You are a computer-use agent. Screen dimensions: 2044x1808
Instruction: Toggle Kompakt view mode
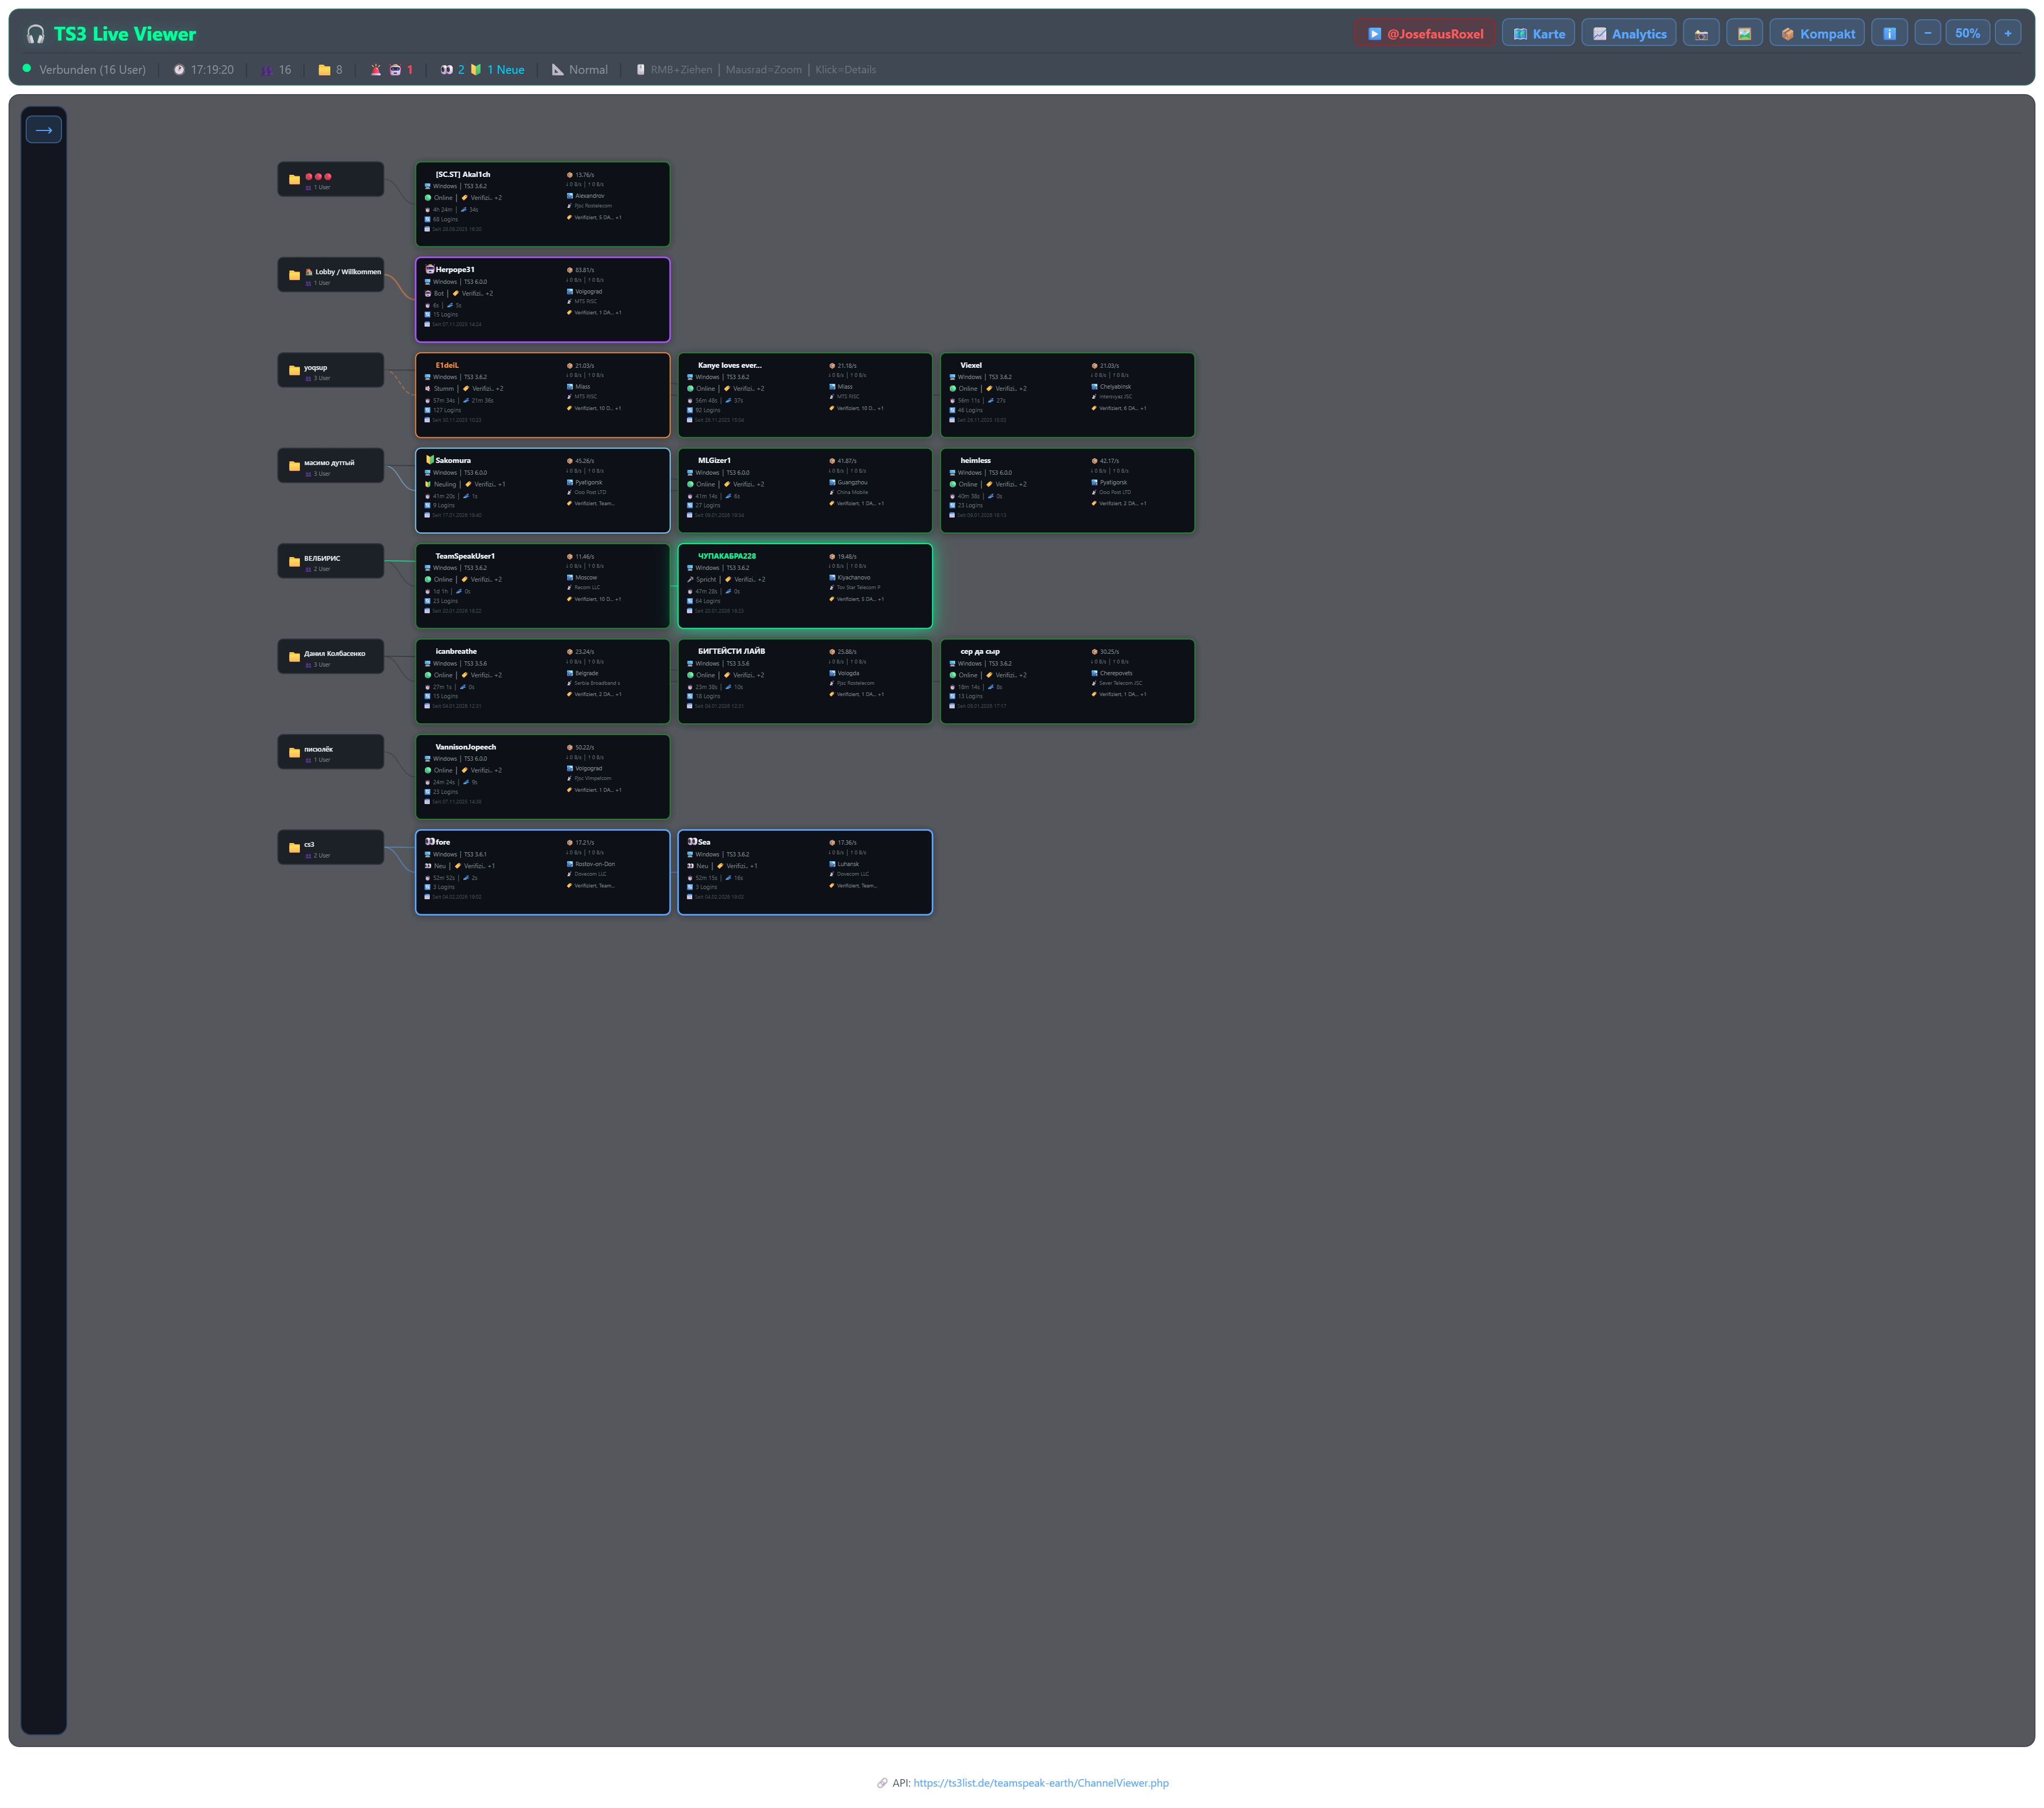[1816, 33]
